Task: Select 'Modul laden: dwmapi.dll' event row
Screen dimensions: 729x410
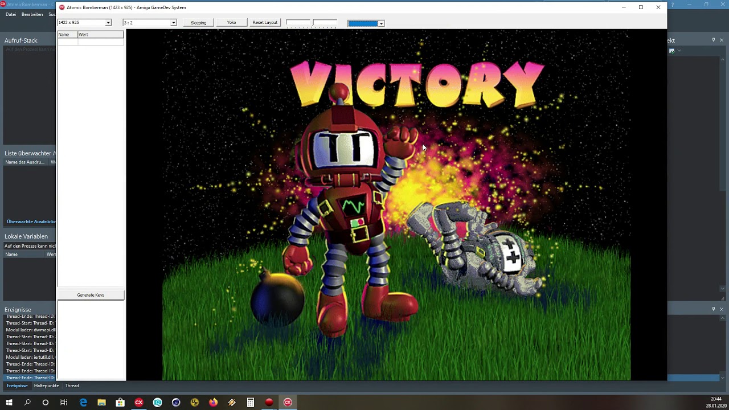Action: (x=30, y=330)
